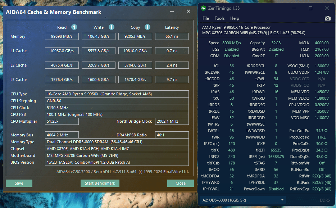Click the PowerDown value Disabled
This screenshot has width=336, height=208.
[x=276, y=189]
